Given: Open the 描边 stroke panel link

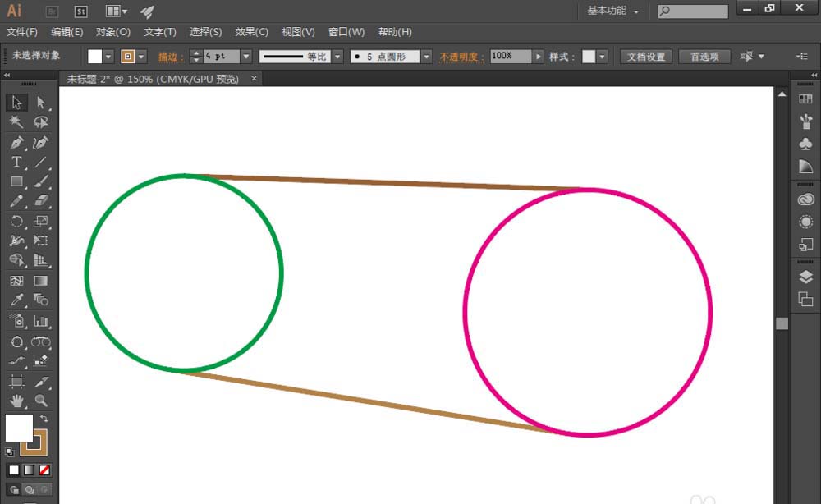Looking at the screenshot, I should [x=171, y=57].
